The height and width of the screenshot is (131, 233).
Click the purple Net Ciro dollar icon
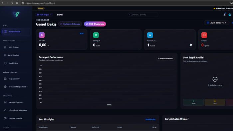(x=42, y=35)
